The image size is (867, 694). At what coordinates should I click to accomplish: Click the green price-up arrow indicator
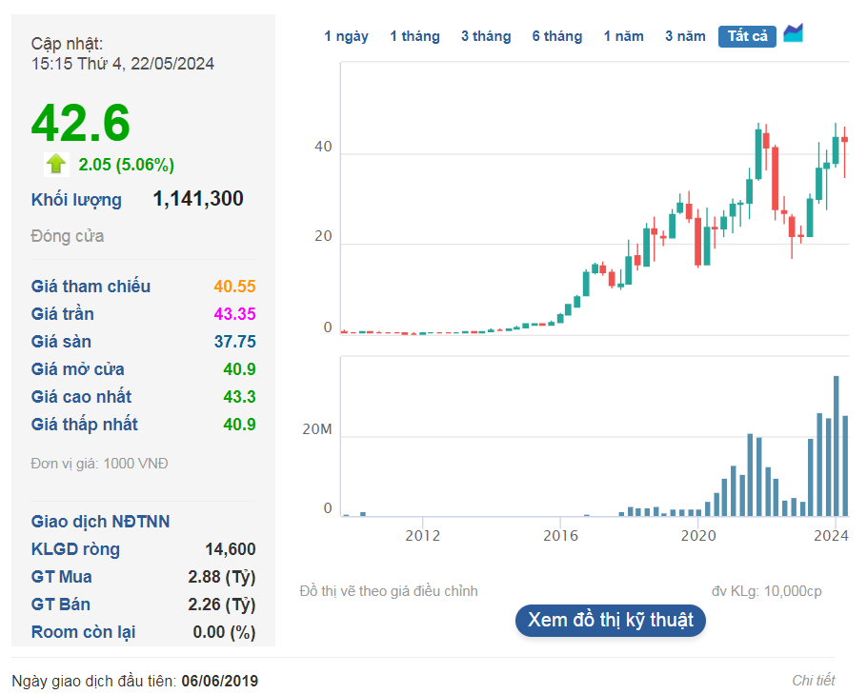click(55, 165)
